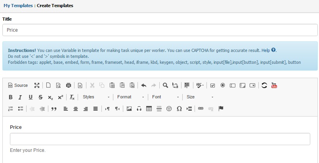Click the Increase Indent icon
The width and height of the screenshot is (319, 163).
(x=42, y=109)
